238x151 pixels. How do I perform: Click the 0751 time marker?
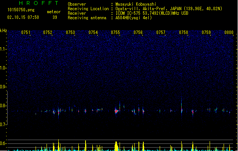click(25, 32)
